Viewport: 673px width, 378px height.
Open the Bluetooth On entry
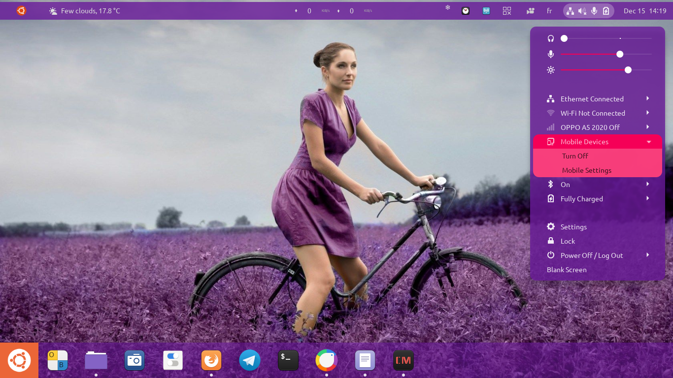(x=598, y=185)
